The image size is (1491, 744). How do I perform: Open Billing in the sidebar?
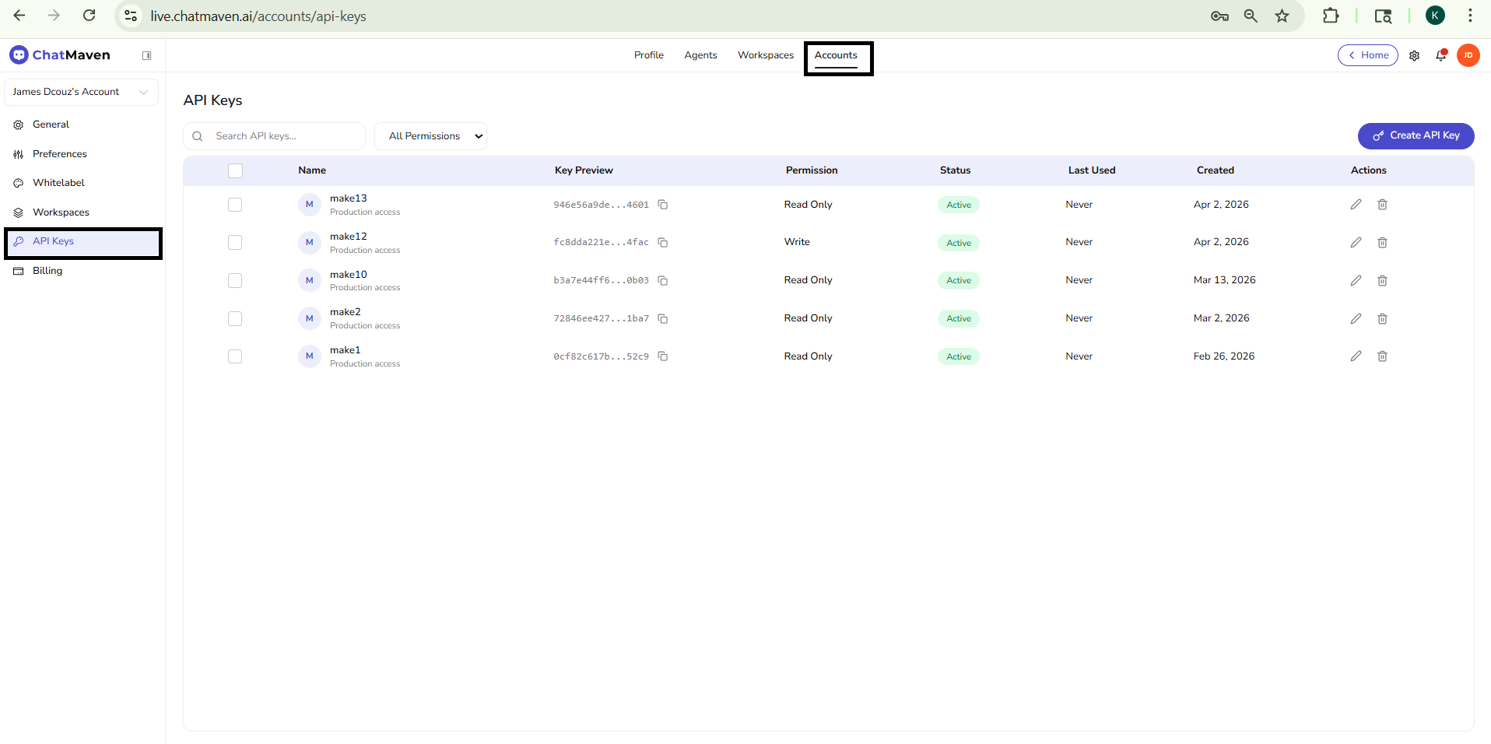(x=47, y=271)
